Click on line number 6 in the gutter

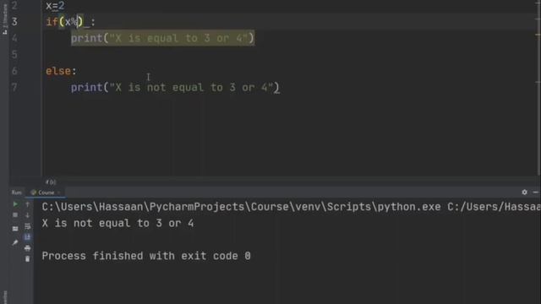[14, 71]
